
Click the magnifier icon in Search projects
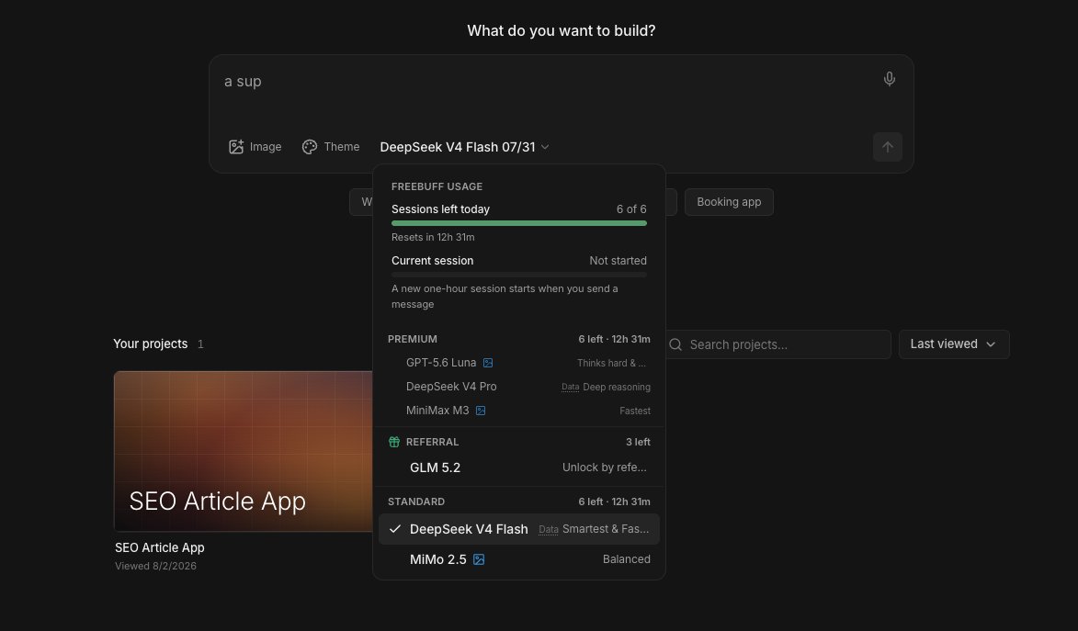[x=675, y=344]
